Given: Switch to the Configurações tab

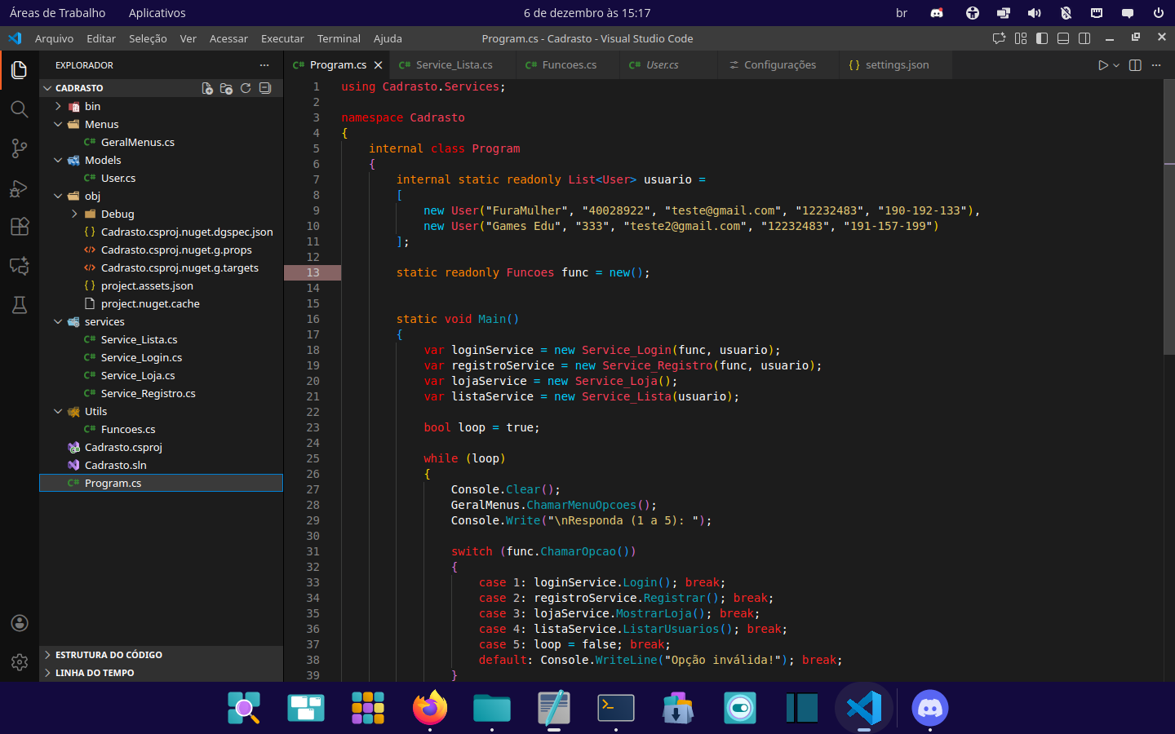Looking at the screenshot, I should tap(778, 65).
